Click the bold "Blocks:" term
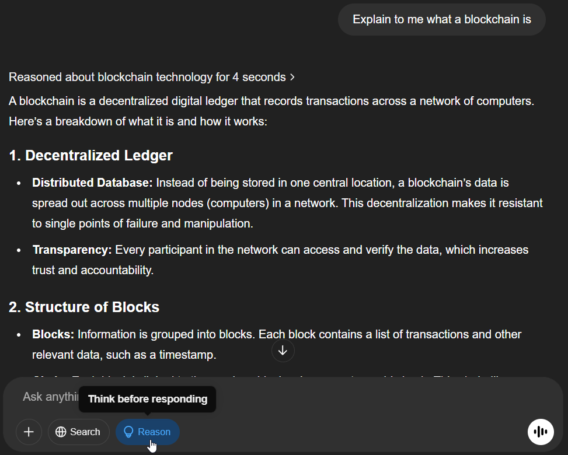Viewport: 568px width, 455px height. click(53, 334)
